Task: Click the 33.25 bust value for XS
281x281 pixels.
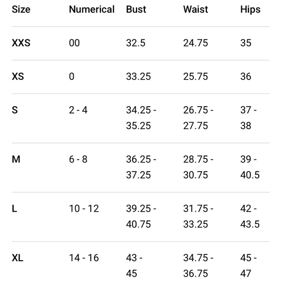Action: point(139,77)
